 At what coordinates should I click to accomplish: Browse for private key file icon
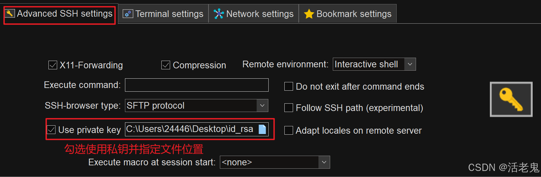tap(262, 129)
